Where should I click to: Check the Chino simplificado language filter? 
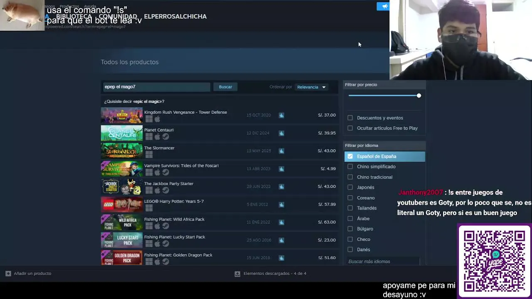[x=350, y=167]
